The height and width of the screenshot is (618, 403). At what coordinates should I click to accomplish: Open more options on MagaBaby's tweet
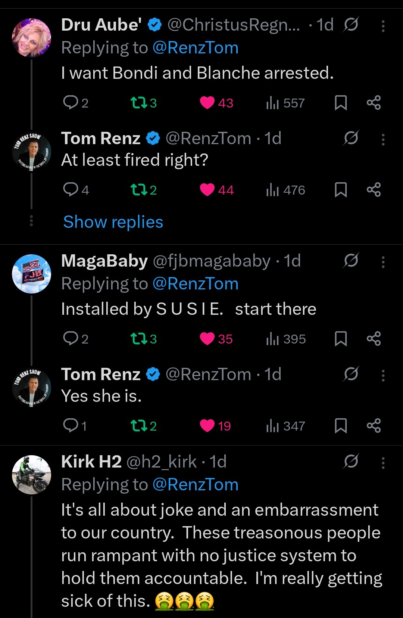(x=383, y=262)
